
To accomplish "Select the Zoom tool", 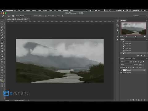I will pos(2,72).
